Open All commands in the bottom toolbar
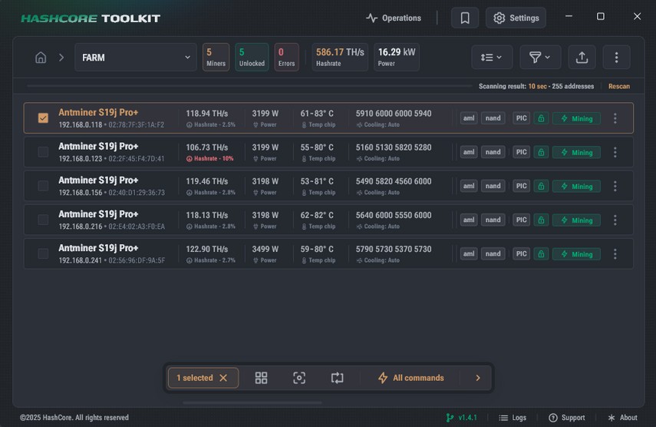656x427 pixels. (x=410, y=378)
